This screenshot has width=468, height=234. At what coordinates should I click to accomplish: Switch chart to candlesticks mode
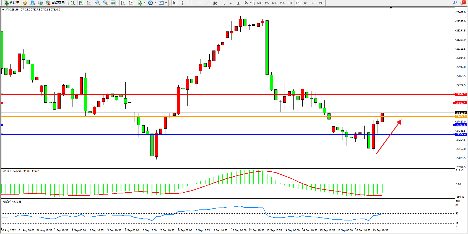point(81,3)
